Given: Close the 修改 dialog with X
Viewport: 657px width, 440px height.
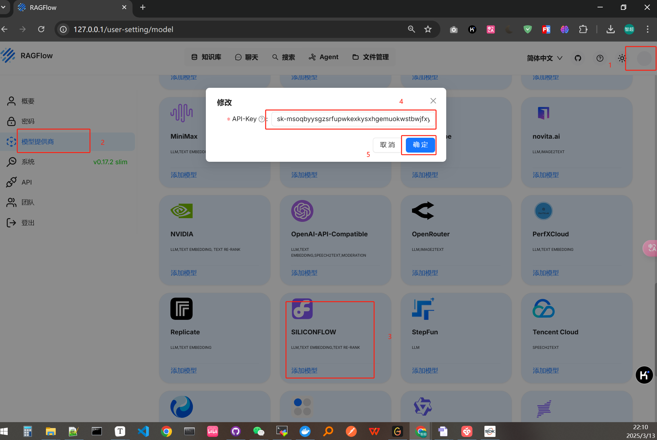Looking at the screenshot, I should tap(433, 101).
